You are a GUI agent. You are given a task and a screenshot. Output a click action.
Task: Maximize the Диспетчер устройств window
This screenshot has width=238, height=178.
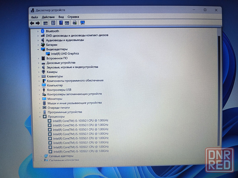click(x=205, y=10)
